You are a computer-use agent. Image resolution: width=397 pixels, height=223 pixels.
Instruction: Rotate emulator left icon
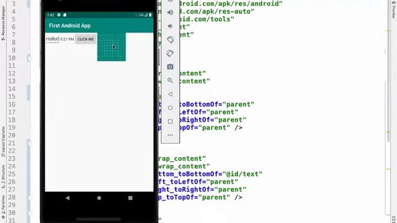[170, 40]
